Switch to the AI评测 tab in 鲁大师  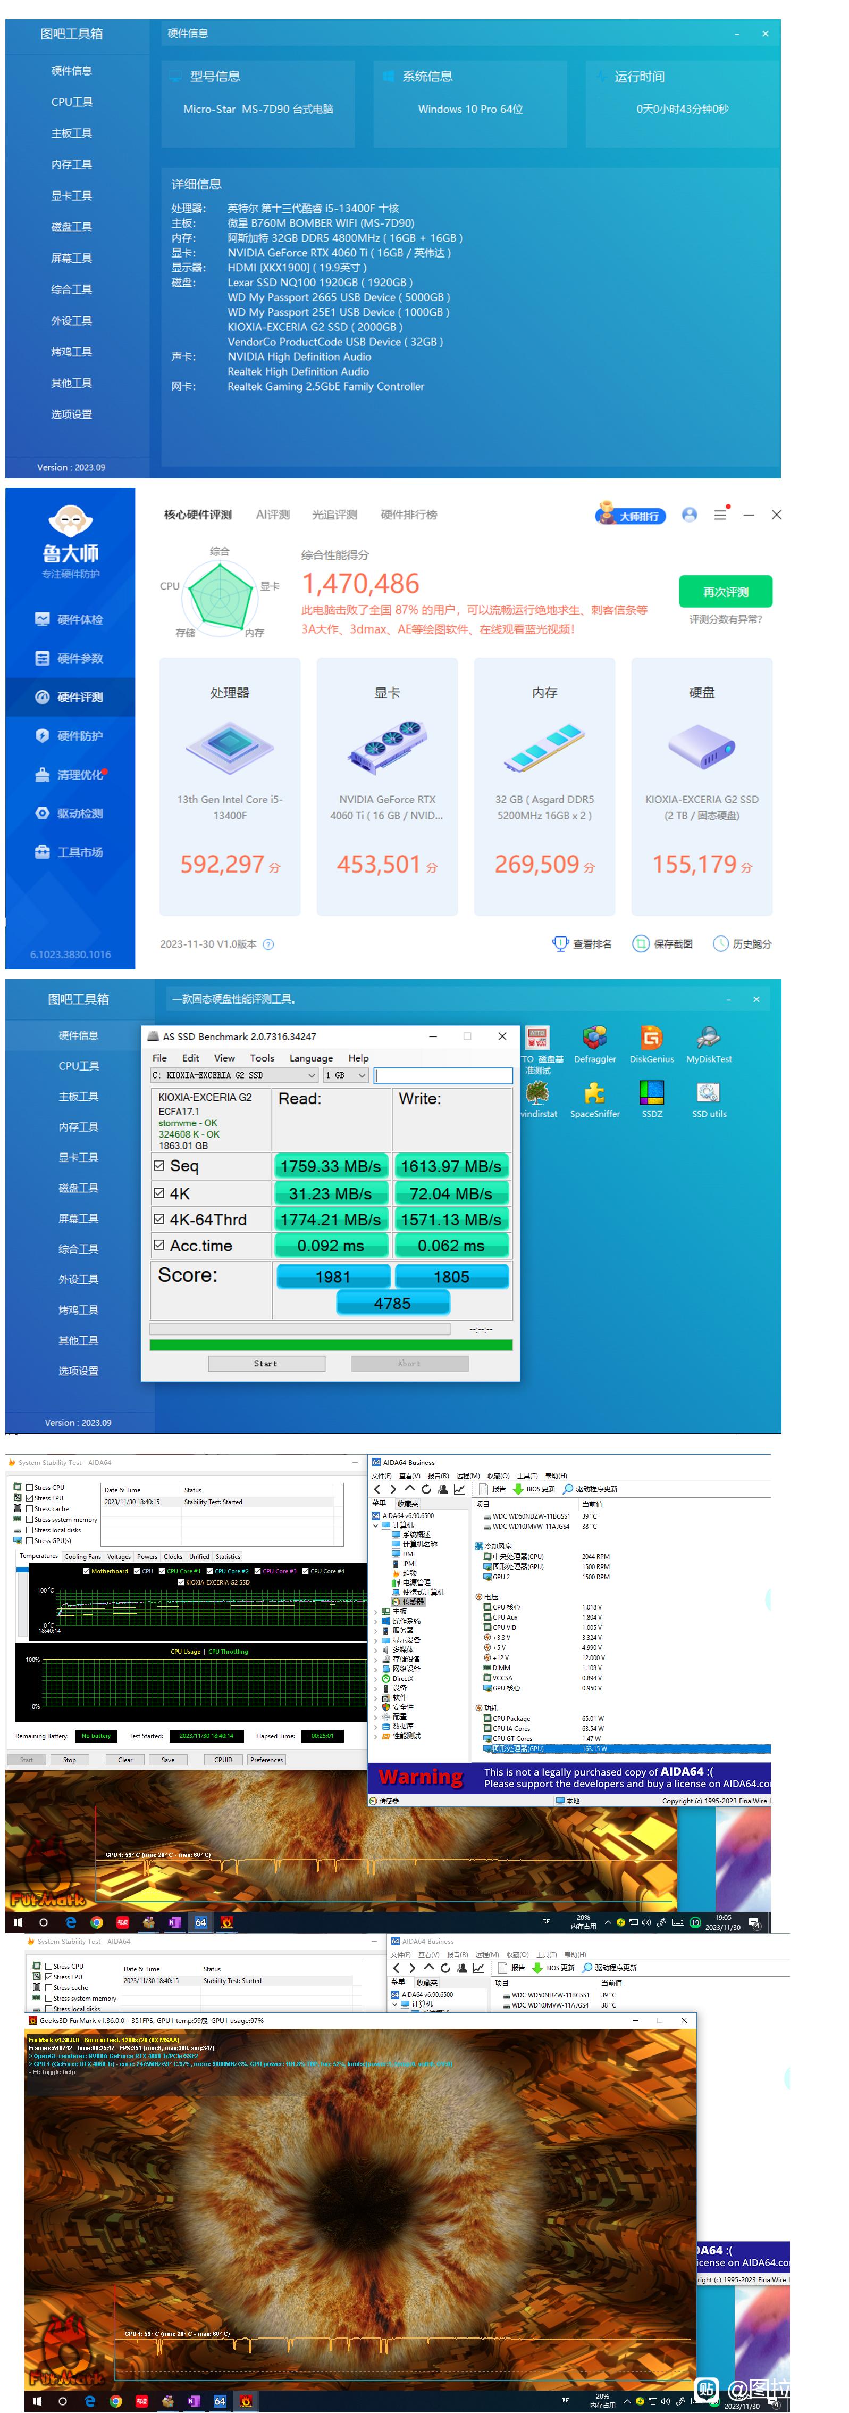coord(272,515)
